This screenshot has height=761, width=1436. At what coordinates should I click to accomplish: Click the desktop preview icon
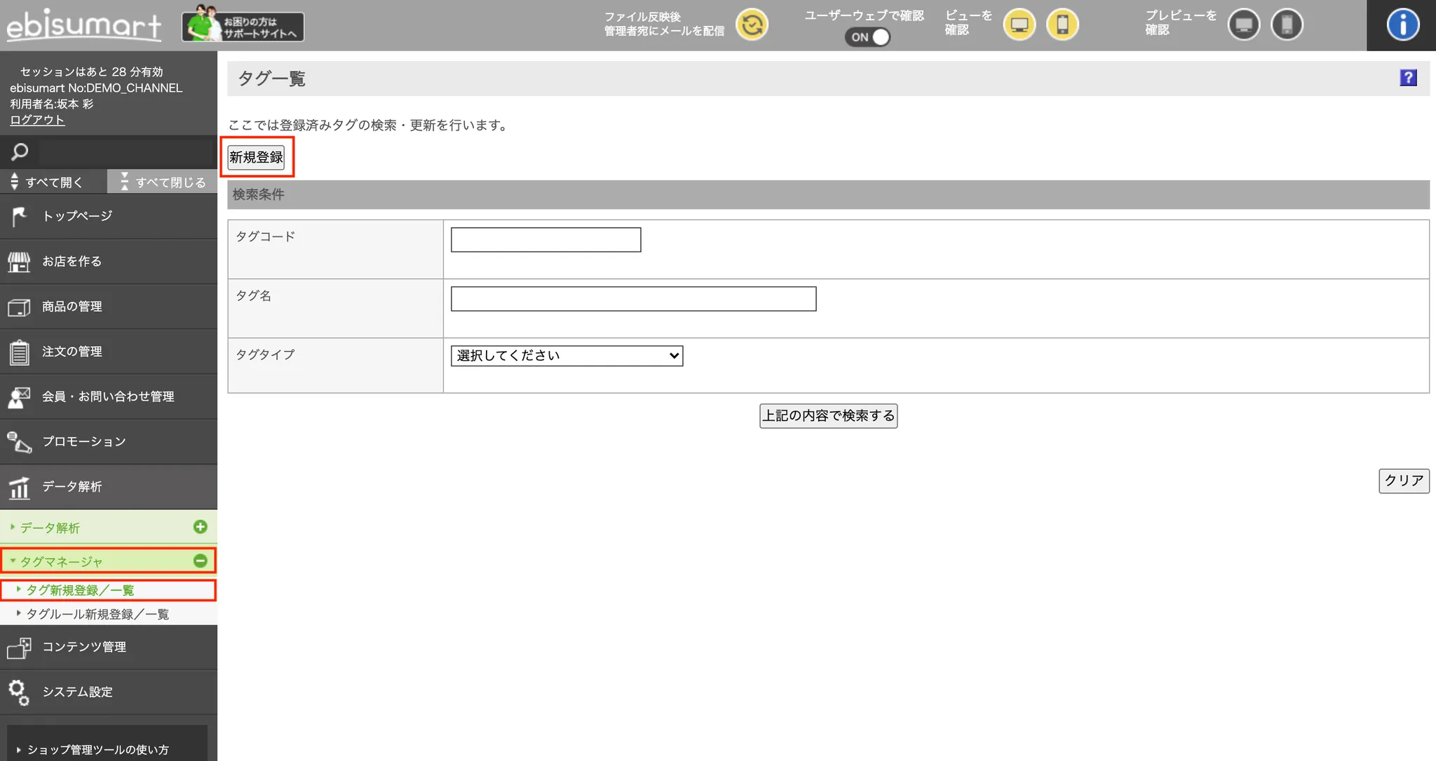click(1243, 25)
